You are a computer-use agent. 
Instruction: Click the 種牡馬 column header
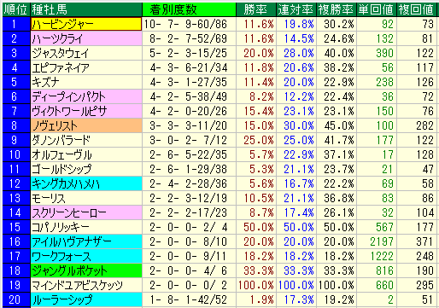[86, 9]
